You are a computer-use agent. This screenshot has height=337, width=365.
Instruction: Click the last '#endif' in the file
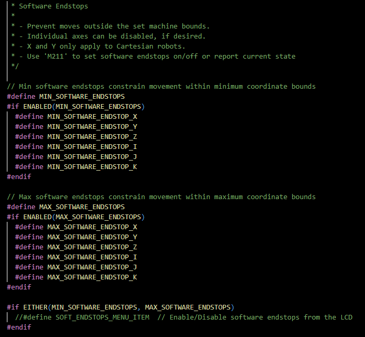pyautogui.click(x=19, y=327)
